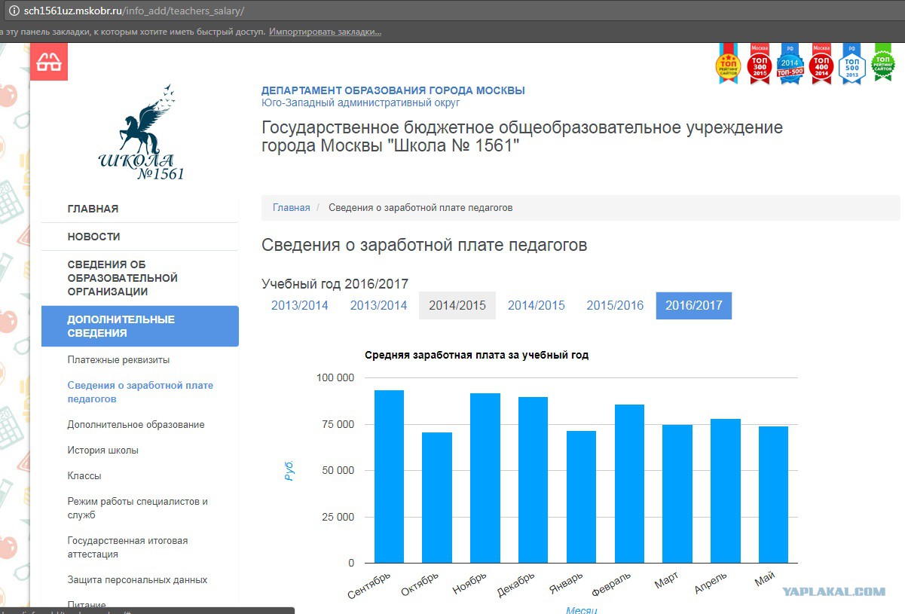Click the site info icon in address bar

pyautogui.click(x=14, y=11)
